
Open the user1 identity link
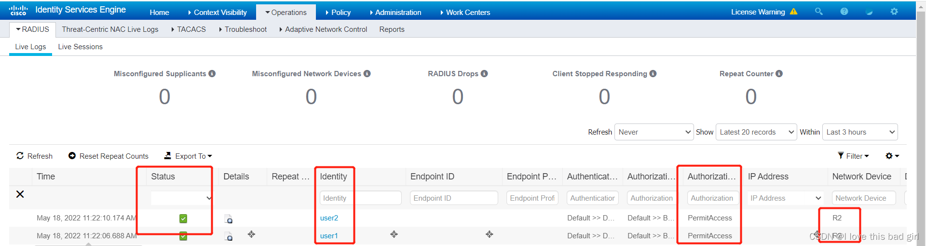tap(329, 236)
